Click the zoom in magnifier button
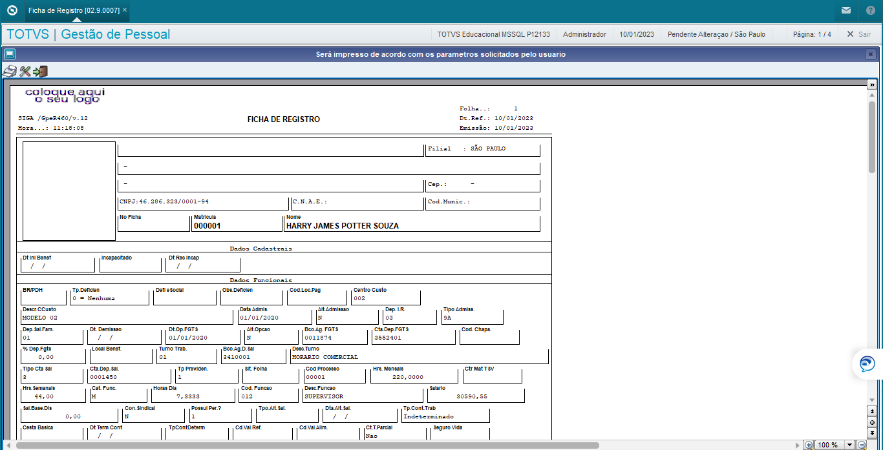Viewport: 883px width, 450px height. pos(809,445)
